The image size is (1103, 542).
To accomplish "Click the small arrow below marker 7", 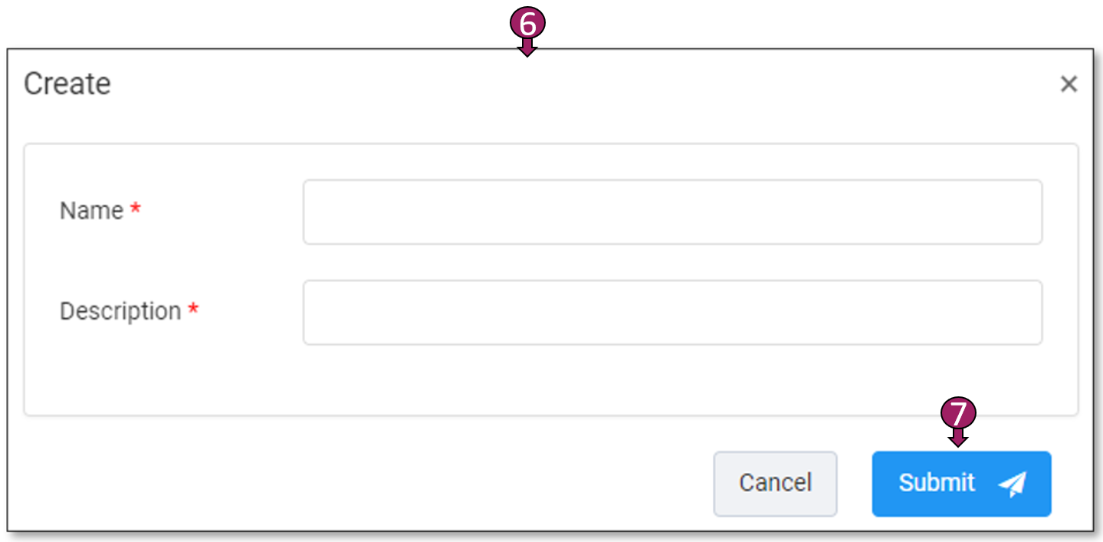I will point(958,439).
